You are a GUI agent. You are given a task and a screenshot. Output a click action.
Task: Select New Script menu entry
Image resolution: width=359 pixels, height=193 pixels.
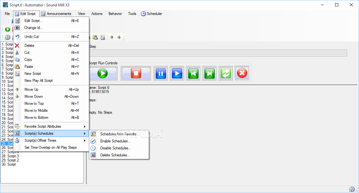pos(51,74)
